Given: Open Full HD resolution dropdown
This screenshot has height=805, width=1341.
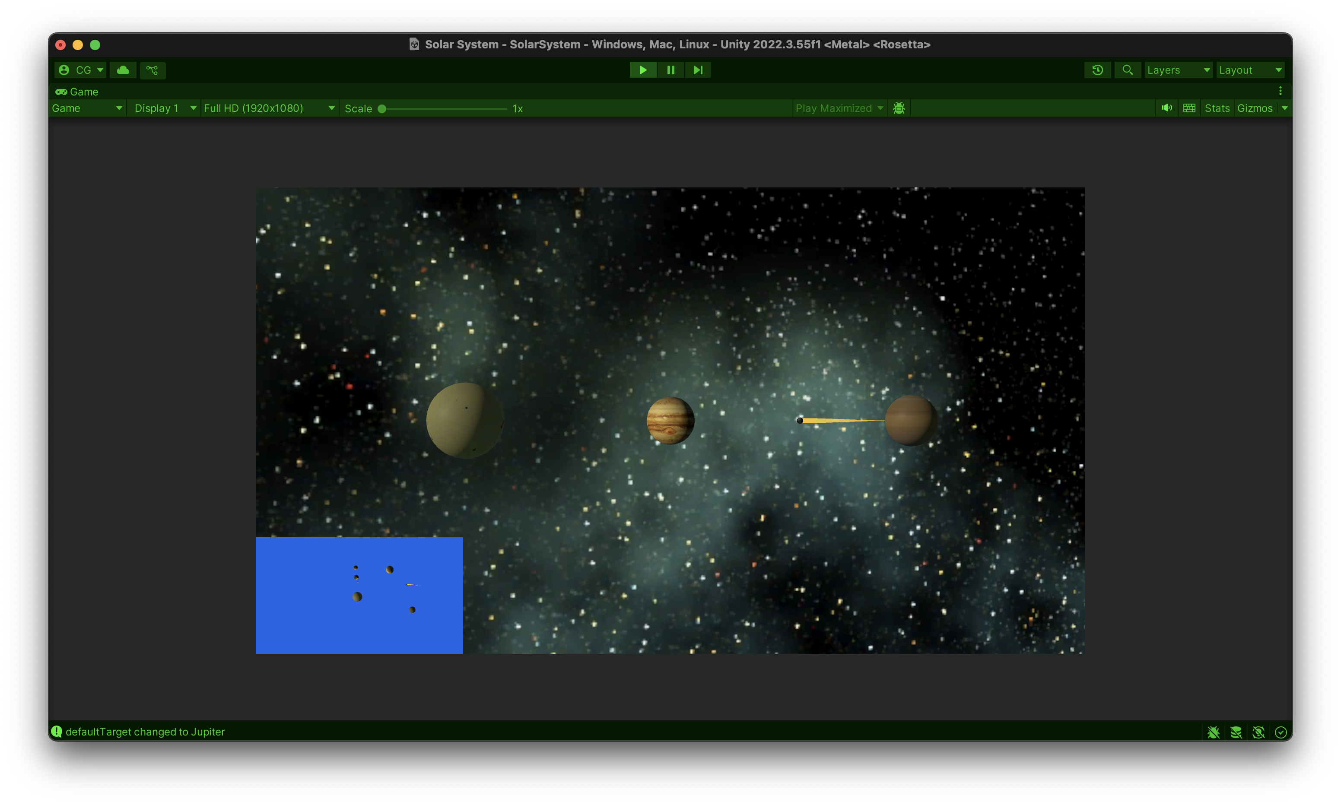Looking at the screenshot, I should [x=269, y=108].
